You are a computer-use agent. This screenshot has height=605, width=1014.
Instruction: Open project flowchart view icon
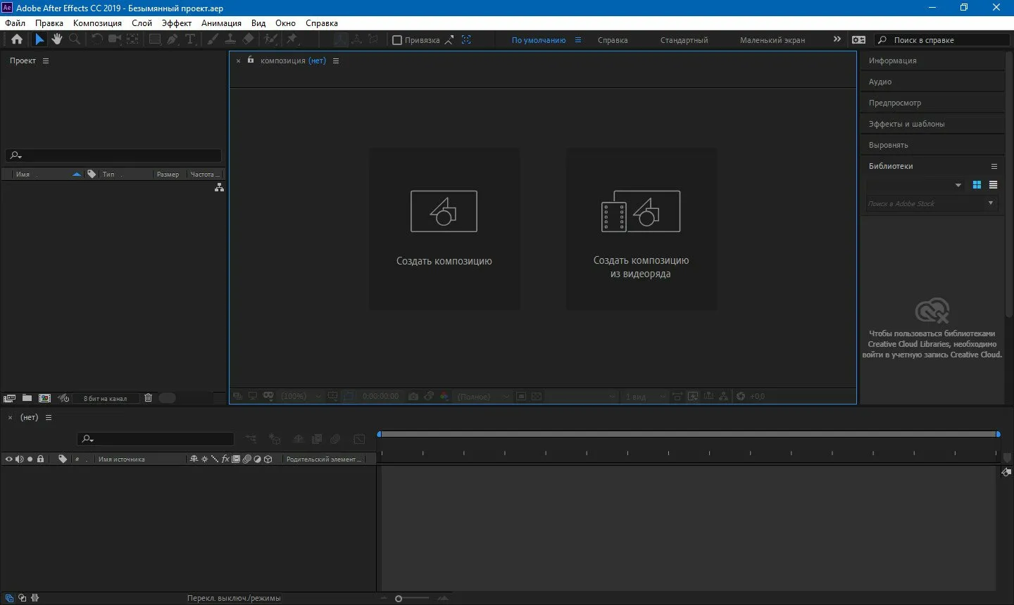pyautogui.click(x=219, y=188)
